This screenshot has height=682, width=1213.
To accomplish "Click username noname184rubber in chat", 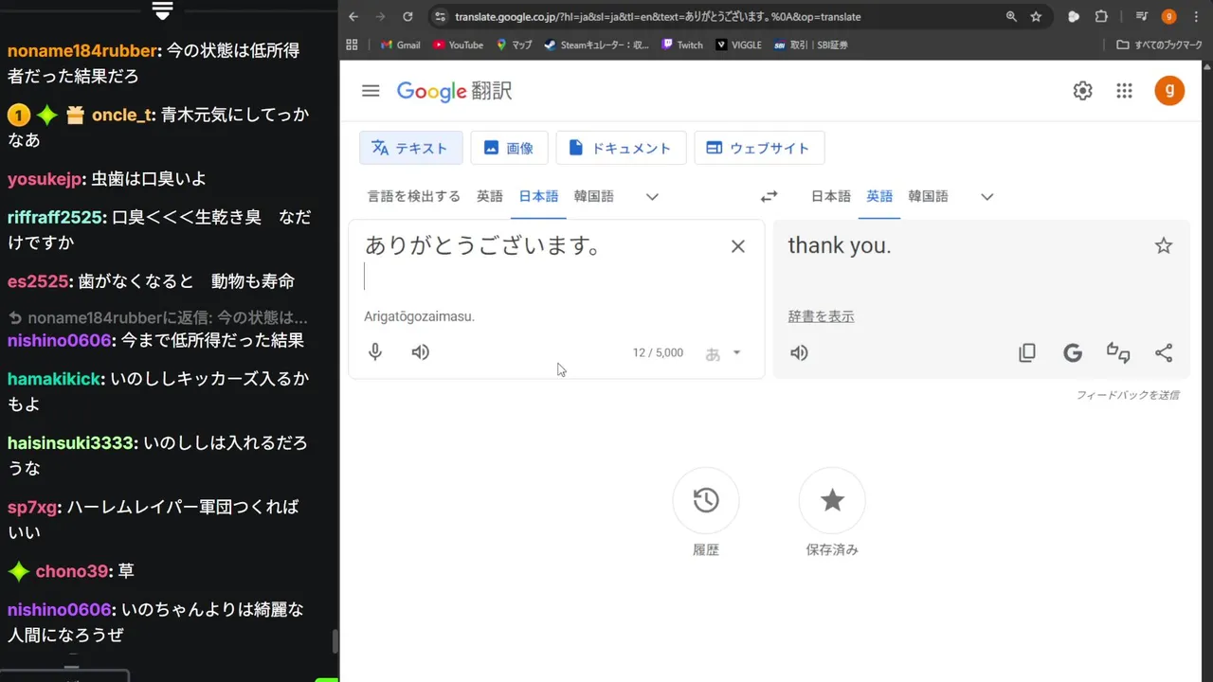I will click(83, 51).
